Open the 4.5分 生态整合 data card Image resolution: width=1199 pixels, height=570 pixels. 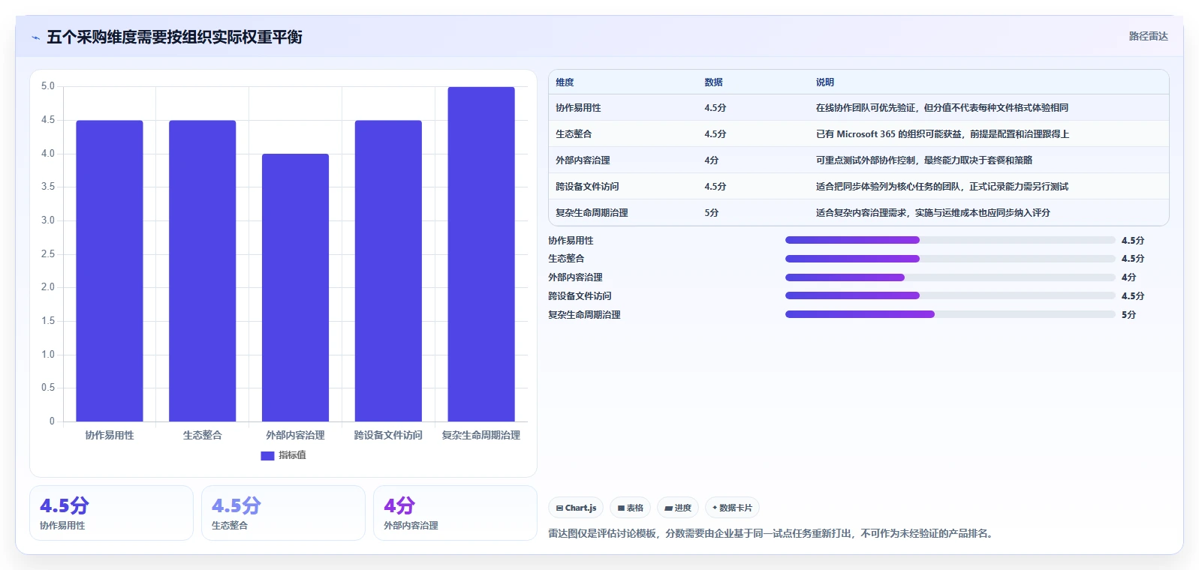point(283,513)
